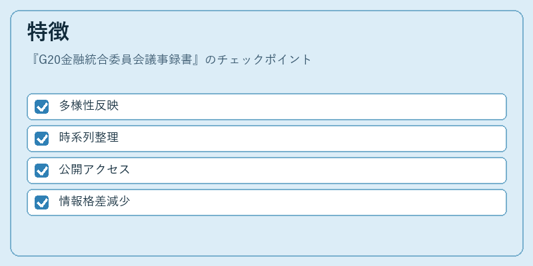Toggle the 時系列整理 checkbox
Screen dimensions: 533x266
pyautogui.click(x=41, y=139)
